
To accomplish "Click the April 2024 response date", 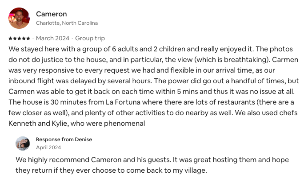I will point(48,147).
